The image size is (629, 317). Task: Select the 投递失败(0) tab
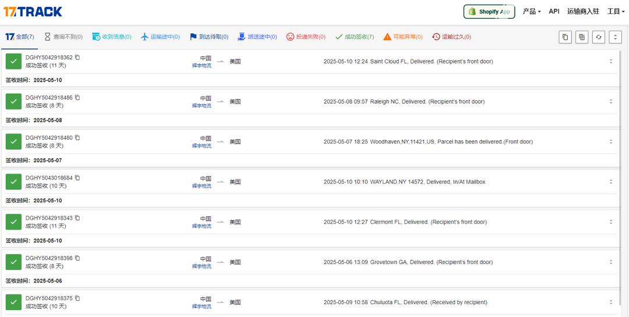tap(306, 37)
